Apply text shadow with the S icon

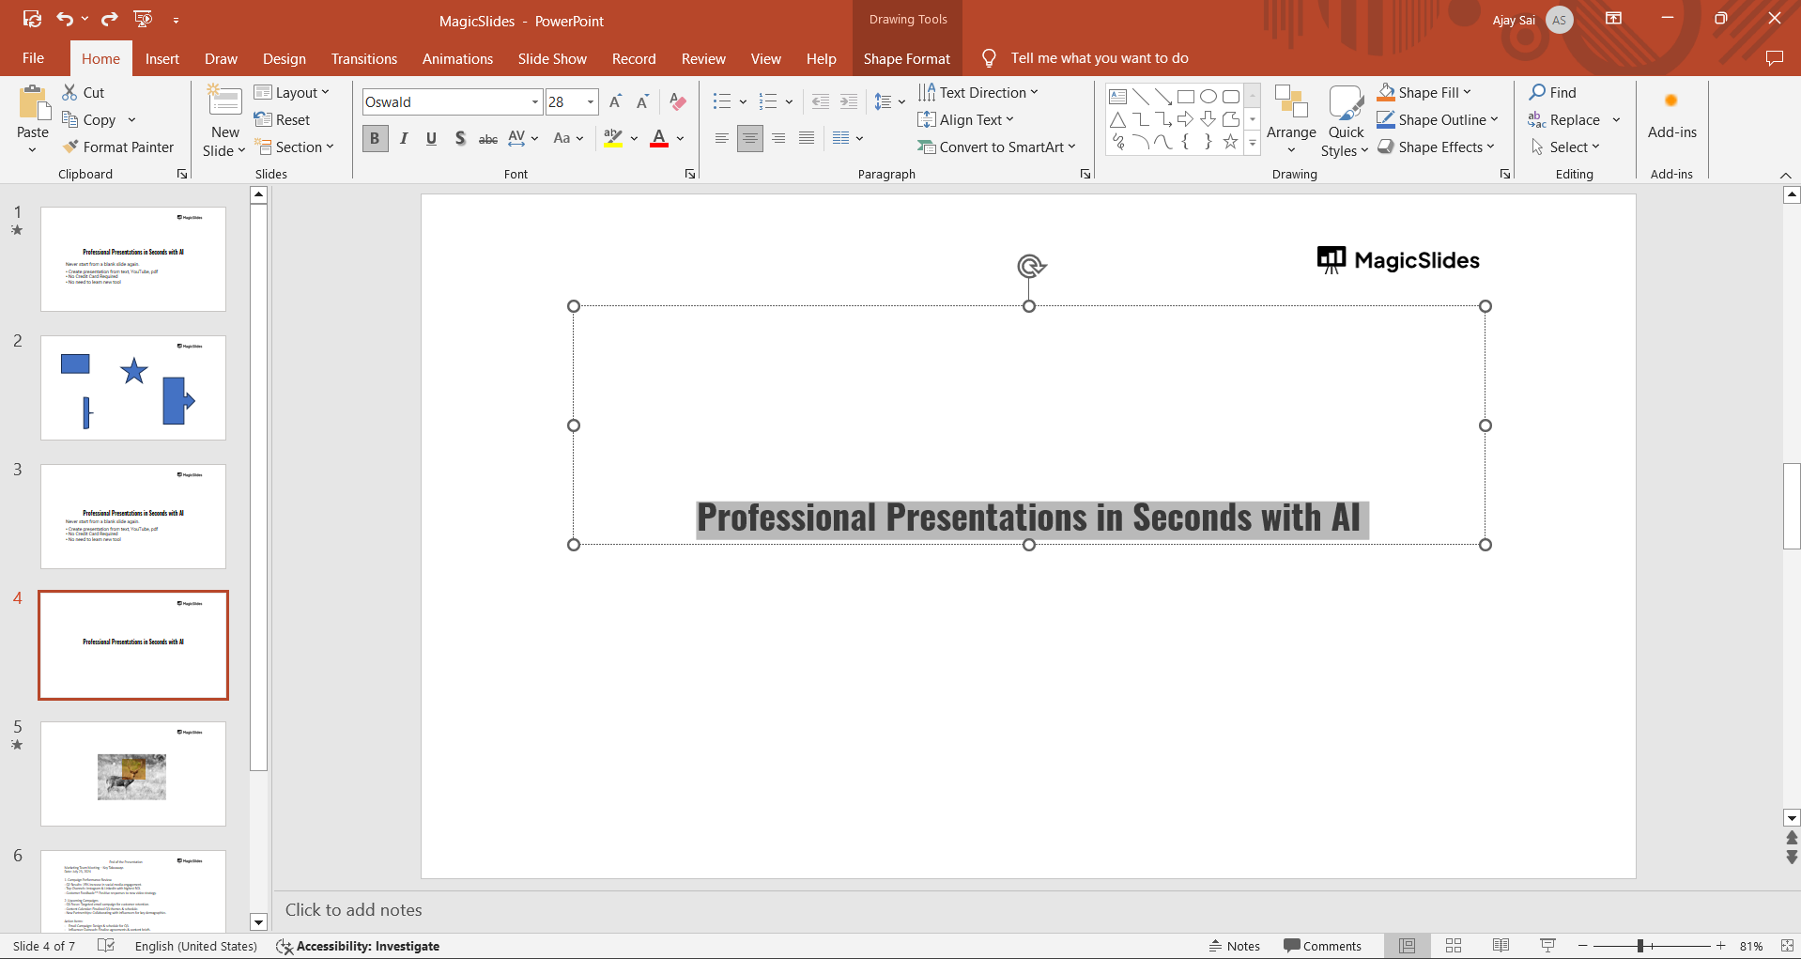coord(460,139)
